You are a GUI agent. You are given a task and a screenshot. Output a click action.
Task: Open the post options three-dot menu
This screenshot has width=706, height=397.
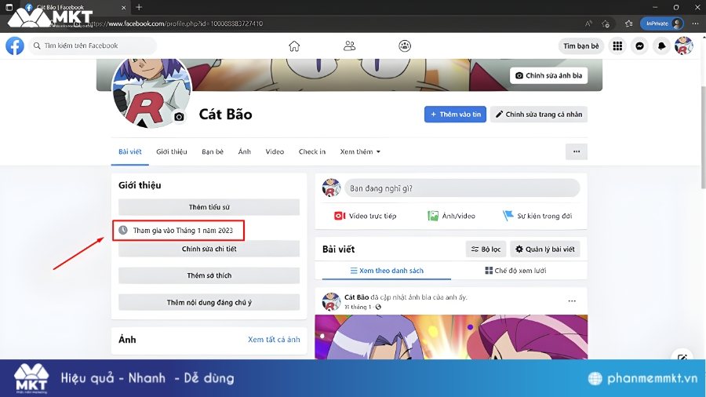(572, 300)
